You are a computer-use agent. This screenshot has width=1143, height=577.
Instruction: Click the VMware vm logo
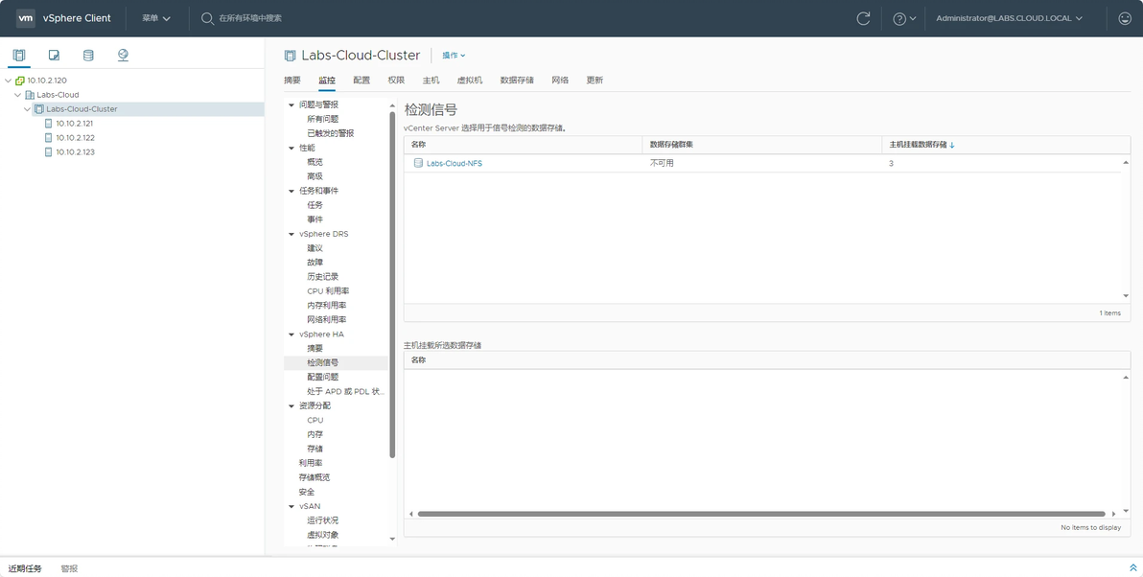(x=26, y=18)
